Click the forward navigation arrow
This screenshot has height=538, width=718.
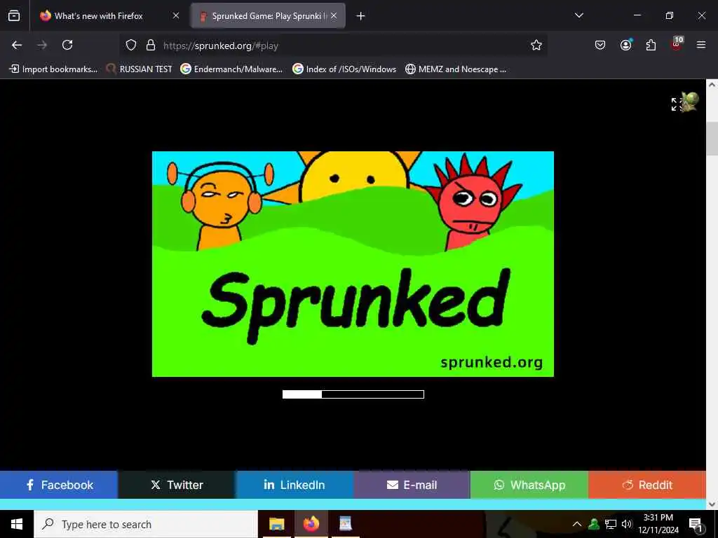(x=42, y=45)
